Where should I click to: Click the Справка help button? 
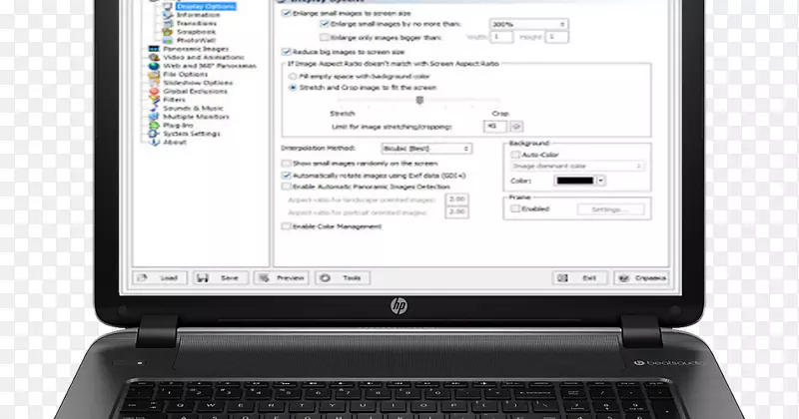coord(642,278)
